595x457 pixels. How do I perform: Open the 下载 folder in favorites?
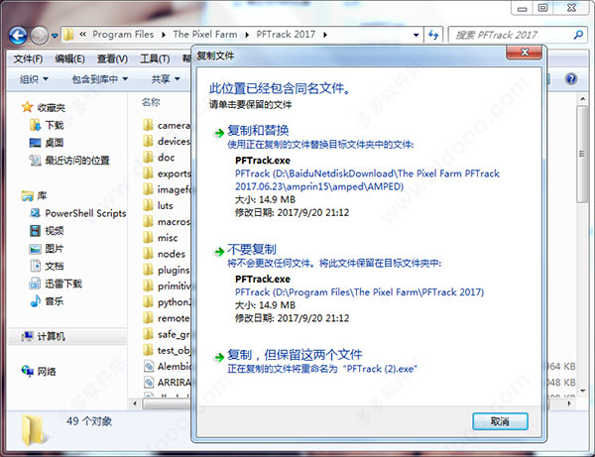pos(54,125)
